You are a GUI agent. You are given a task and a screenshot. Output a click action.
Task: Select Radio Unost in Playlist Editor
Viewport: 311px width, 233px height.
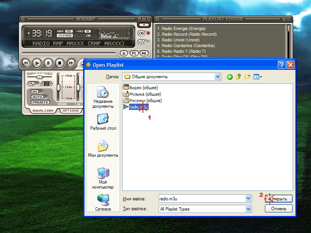pyautogui.click(x=179, y=40)
